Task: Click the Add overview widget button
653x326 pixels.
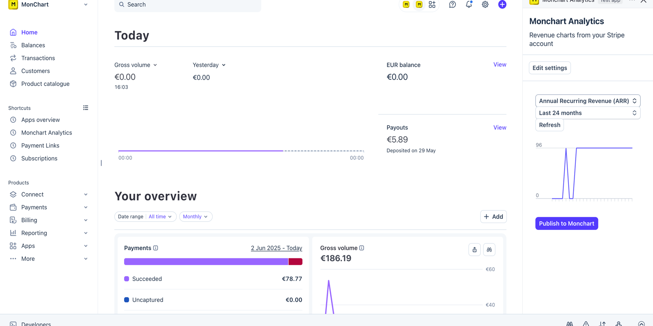Action: 493,217
